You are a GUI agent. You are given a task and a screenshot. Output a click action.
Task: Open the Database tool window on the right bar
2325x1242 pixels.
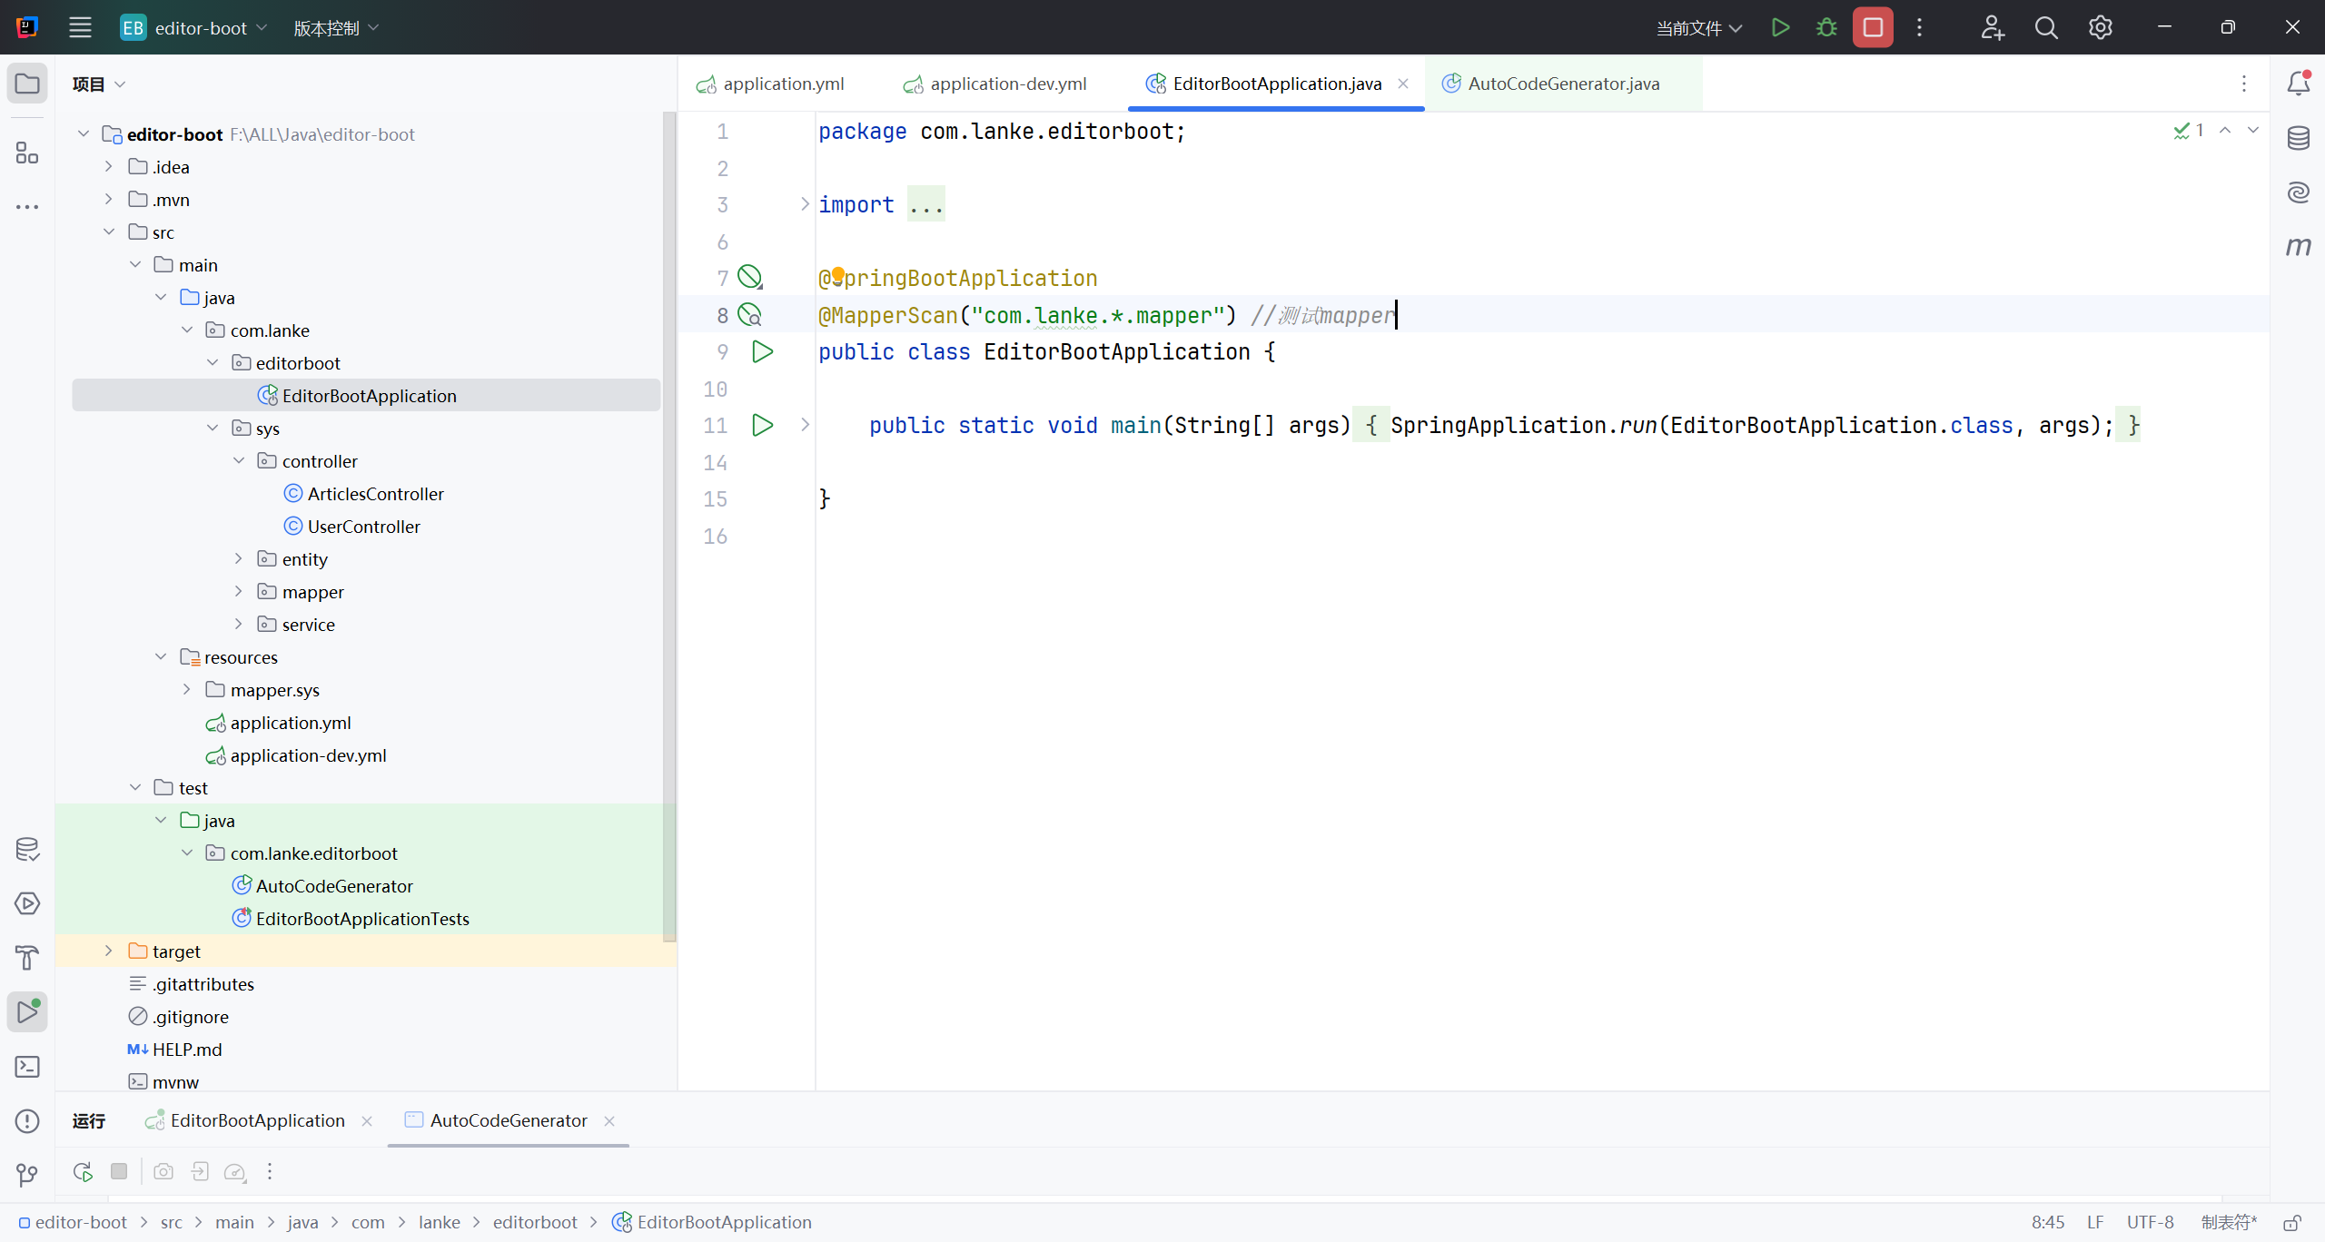pos(2299,138)
